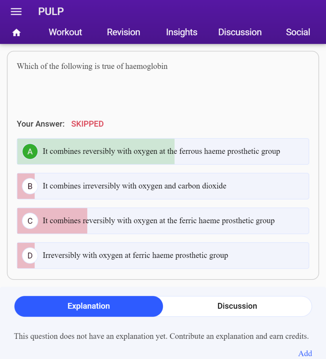Click the PULP app title

pos(51,12)
